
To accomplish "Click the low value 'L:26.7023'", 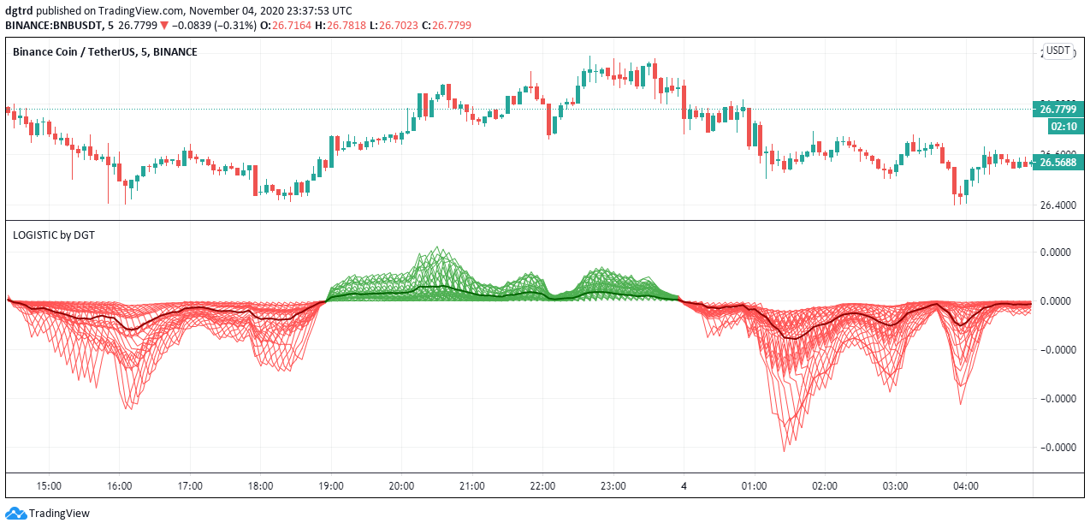I will pos(394,26).
